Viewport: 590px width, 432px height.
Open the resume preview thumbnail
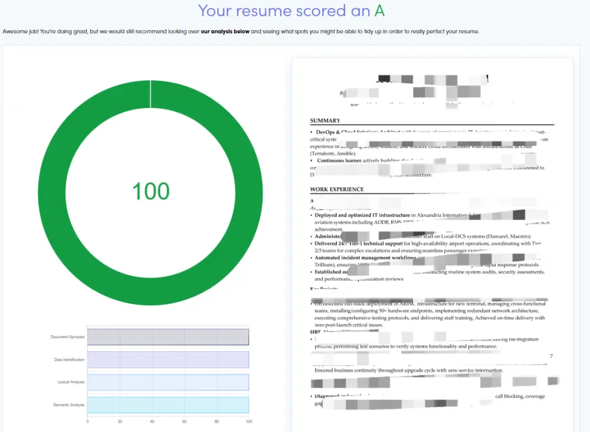(432, 244)
